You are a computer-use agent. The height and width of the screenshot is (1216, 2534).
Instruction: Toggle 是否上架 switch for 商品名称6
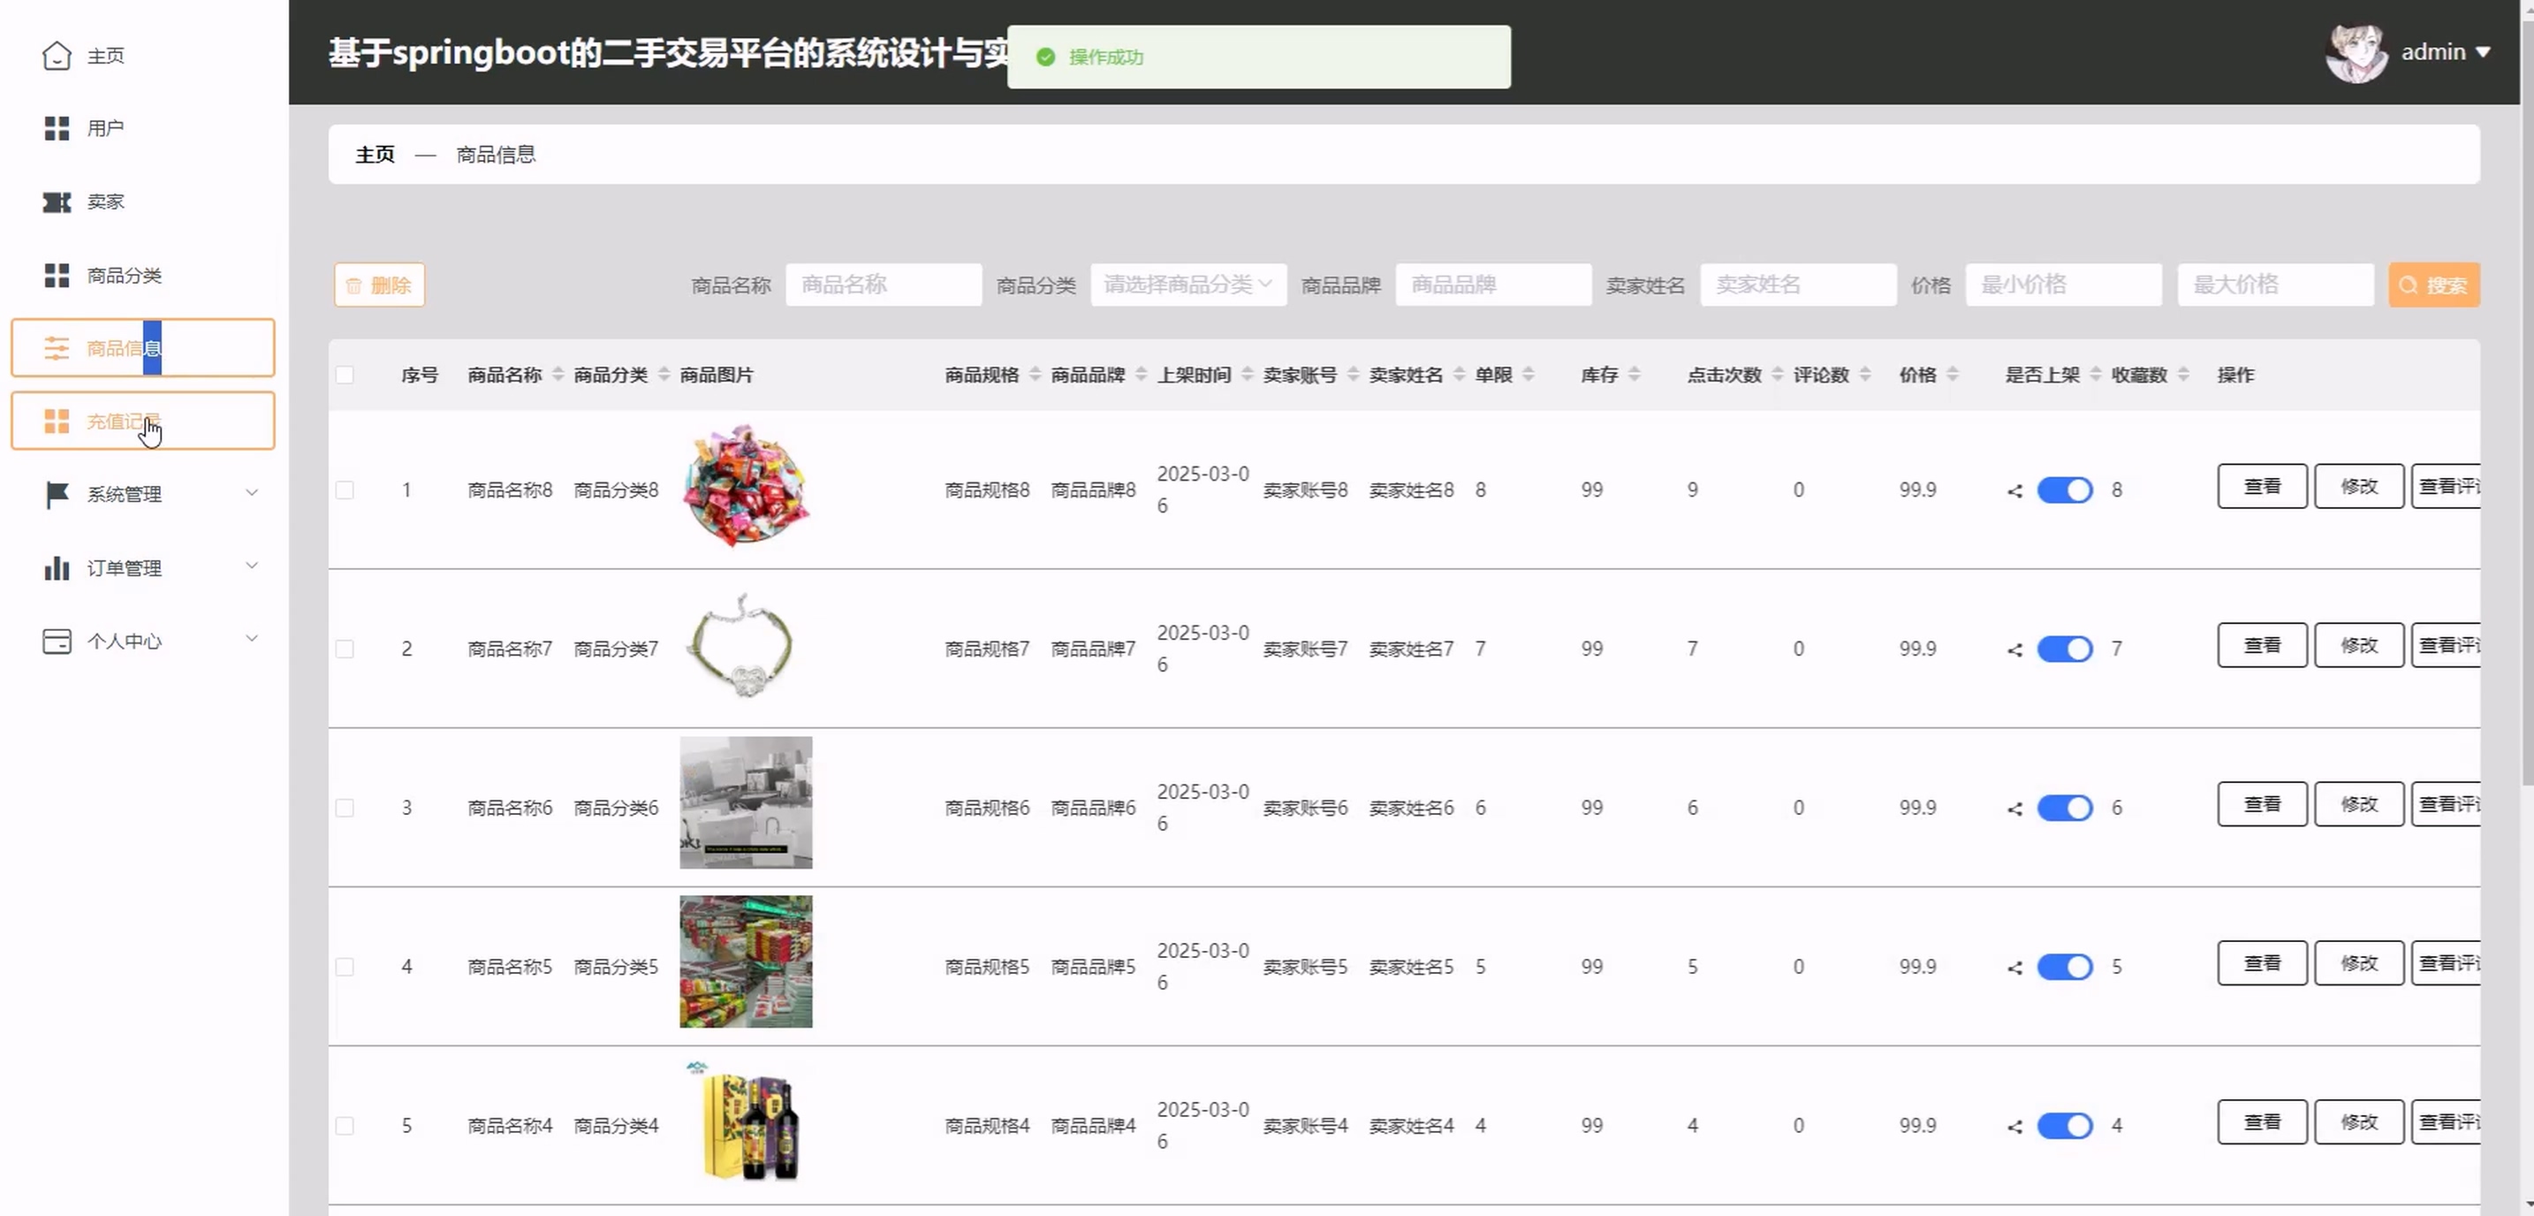[x=2064, y=808]
